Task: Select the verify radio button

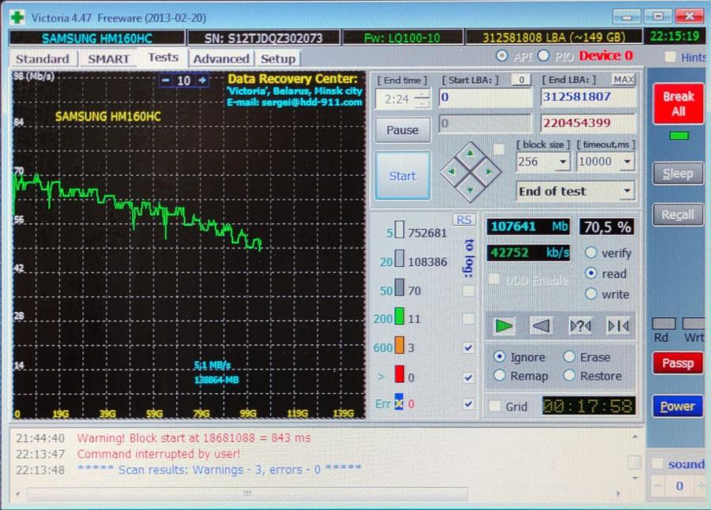Action: click(x=591, y=253)
